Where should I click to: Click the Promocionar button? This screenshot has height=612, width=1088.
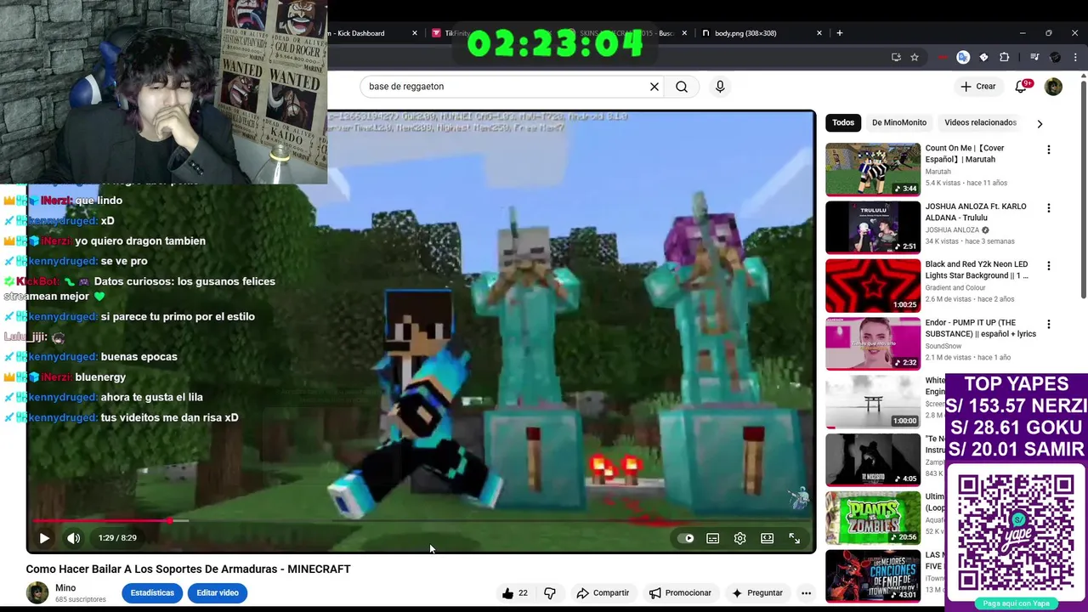[x=681, y=593]
